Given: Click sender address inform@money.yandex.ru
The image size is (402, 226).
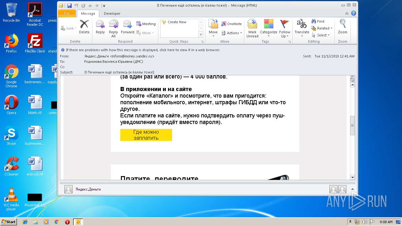Looking at the screenshot, I should point(132,56).
